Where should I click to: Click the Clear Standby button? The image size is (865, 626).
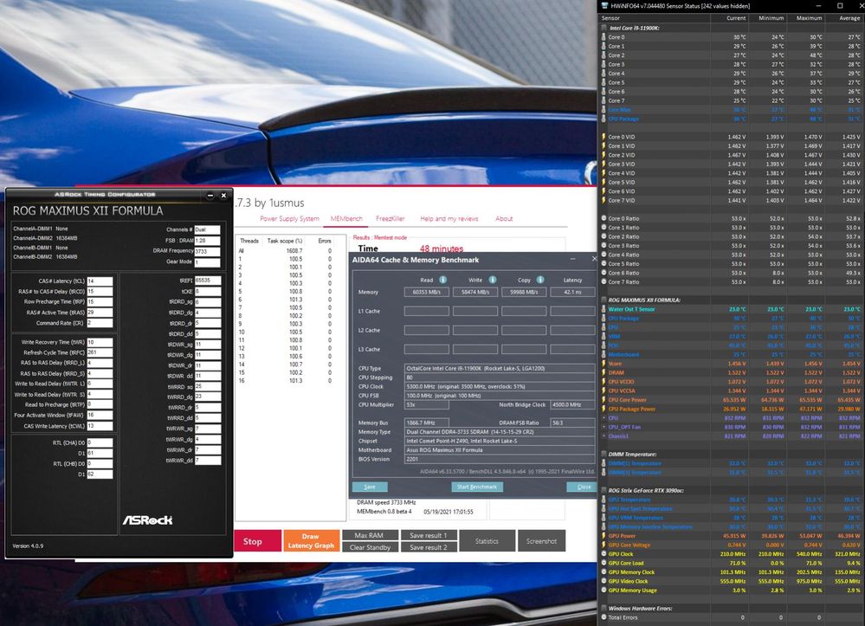coord(370,547)
